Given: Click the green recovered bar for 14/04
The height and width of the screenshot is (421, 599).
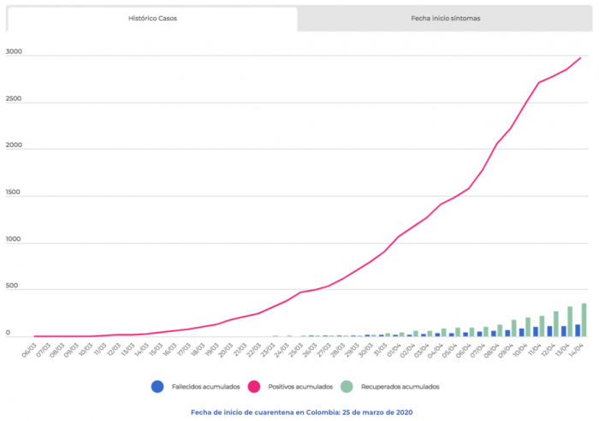Looking at the screenshot, I should click(x=584, y=320).
